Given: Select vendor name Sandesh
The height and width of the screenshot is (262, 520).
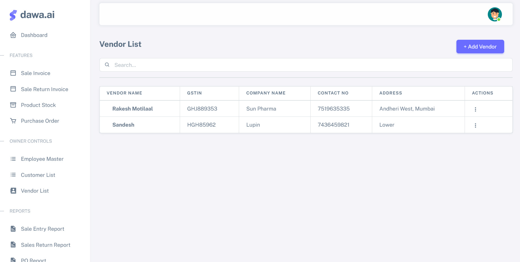Looking at the screenshot, I should click(123, 125).
